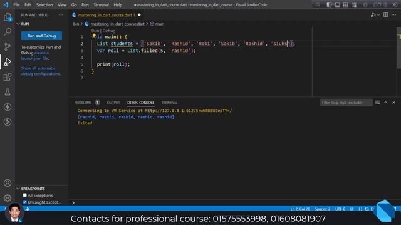401x225 pixels.
Task: Click the VS Code logo in title bar
Action: click(x=6, y=4)
